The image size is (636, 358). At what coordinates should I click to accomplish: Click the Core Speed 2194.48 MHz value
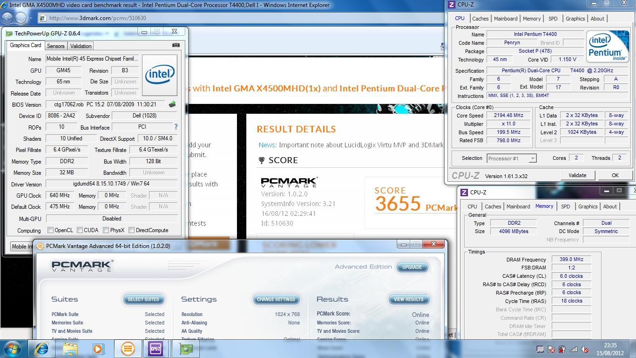(x=509, y=115)
